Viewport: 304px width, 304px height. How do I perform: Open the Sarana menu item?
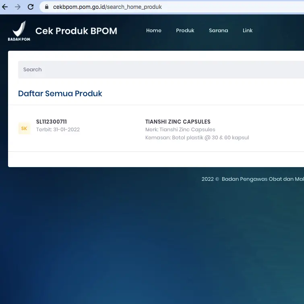[219, 31]
